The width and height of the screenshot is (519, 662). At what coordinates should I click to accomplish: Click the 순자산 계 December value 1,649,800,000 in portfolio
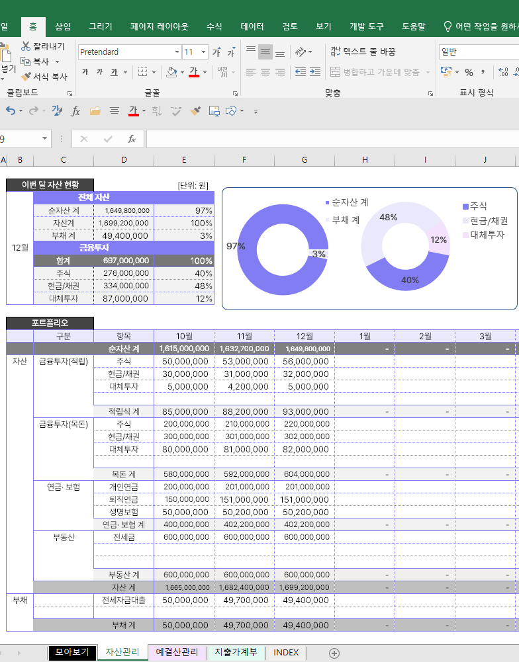click(305, 349)
